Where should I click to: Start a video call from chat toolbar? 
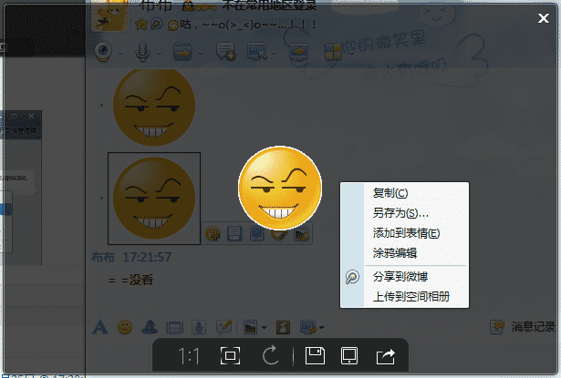(x=103, y=51)
